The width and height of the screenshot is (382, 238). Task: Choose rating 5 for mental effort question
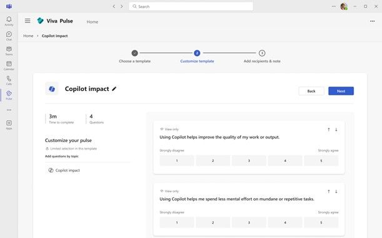(x=321, y=222)
